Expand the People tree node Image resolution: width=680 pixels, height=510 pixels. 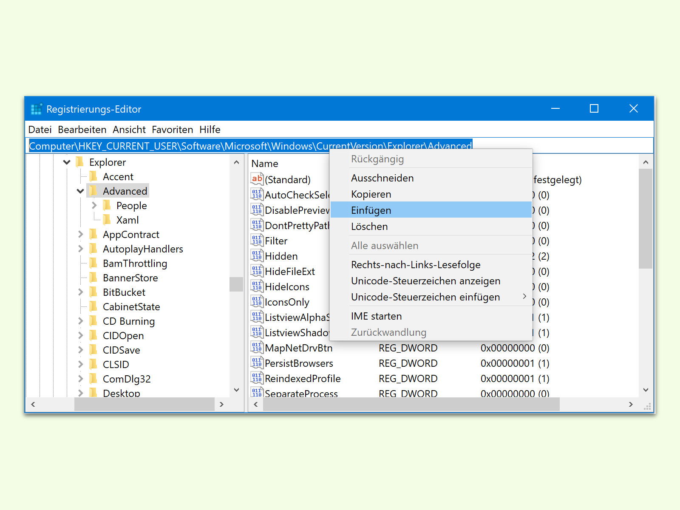point(94,205)
